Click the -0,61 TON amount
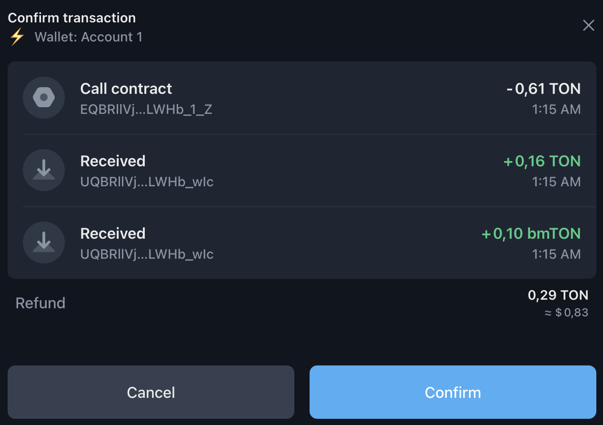 (x=543, y=89)
